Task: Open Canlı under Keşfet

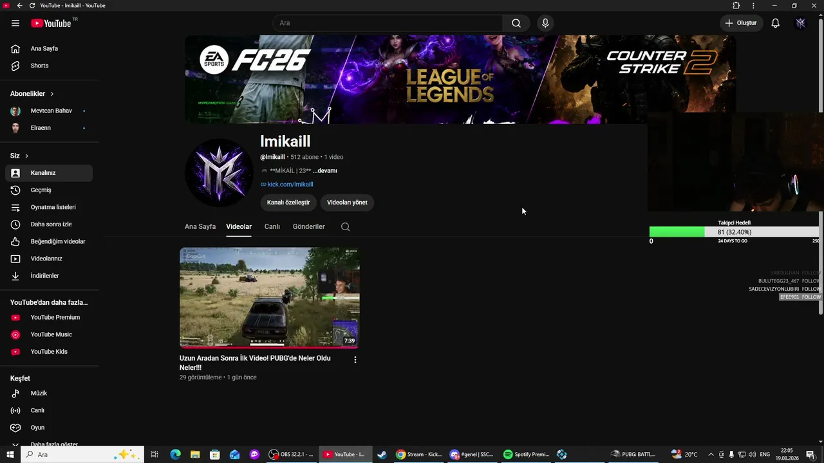Action: [x=49, y=410]
